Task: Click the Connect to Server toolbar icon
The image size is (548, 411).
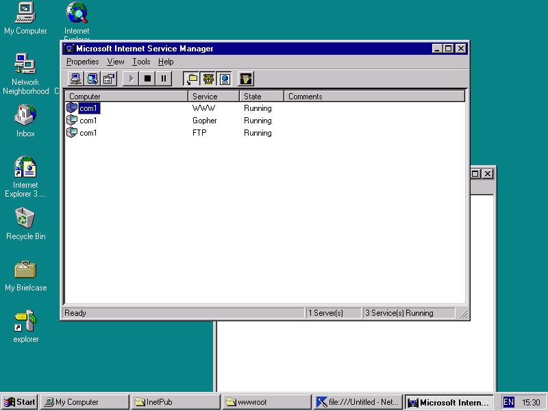Action: tap(76, 79)
